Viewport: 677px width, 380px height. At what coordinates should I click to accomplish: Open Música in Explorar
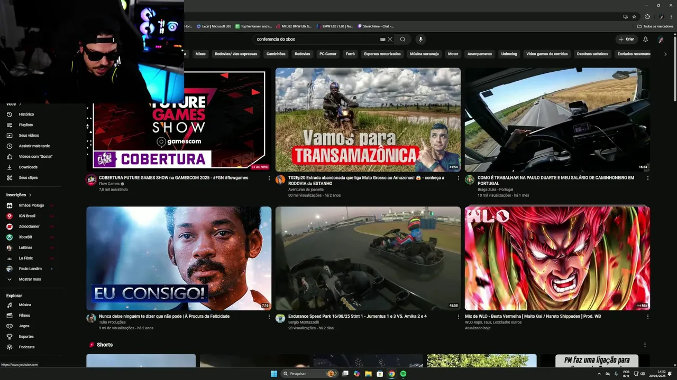(x=25, y=305)
